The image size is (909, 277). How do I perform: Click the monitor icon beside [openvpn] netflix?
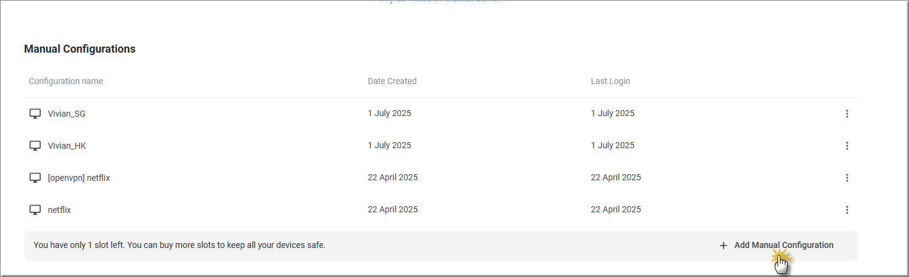[x=35, y=178]
